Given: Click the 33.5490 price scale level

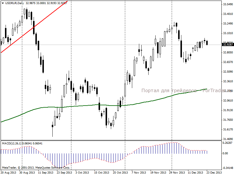Looking at the screenshot, I should 228,4.
